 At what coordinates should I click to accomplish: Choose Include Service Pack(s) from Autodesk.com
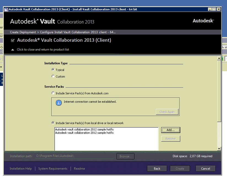53,93
